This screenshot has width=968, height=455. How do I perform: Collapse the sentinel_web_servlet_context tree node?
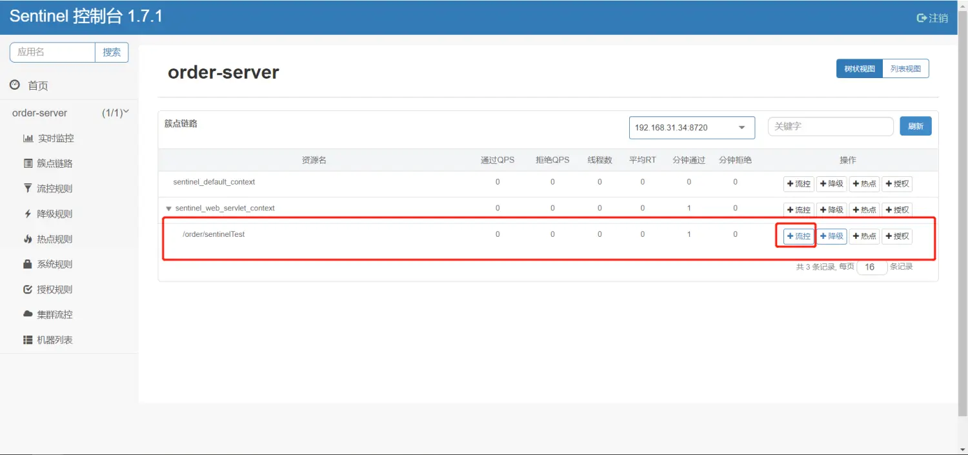(168, 208)
